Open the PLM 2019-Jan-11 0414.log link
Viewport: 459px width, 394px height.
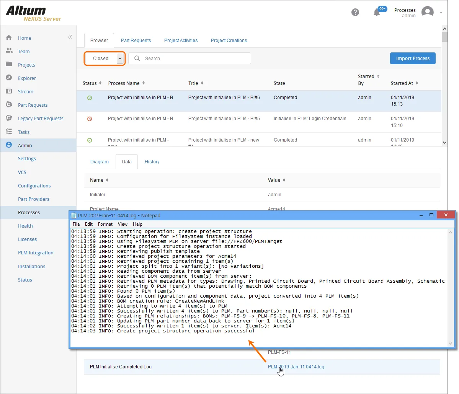(x=296, y=367)
